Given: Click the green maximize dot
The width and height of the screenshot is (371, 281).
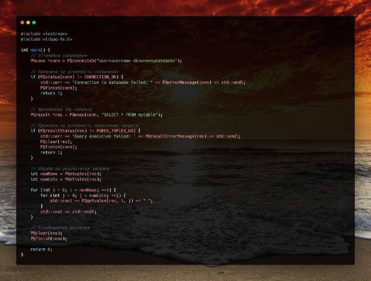Looking at the screenshot, I should (34, 22).
